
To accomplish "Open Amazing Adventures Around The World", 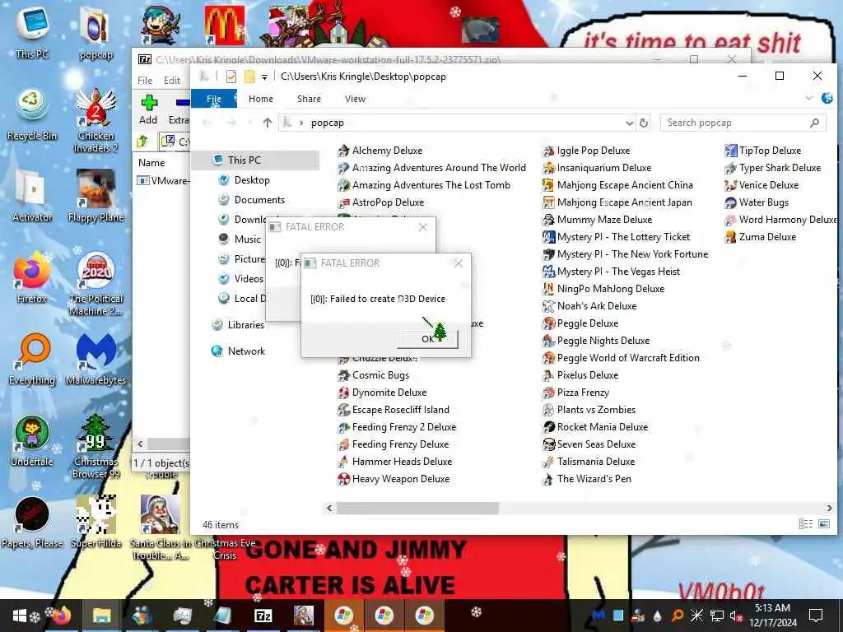I will pos(431,168).
